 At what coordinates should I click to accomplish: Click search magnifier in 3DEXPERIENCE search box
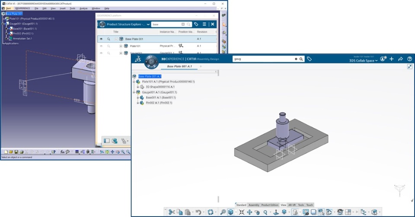tap(301, 59)
